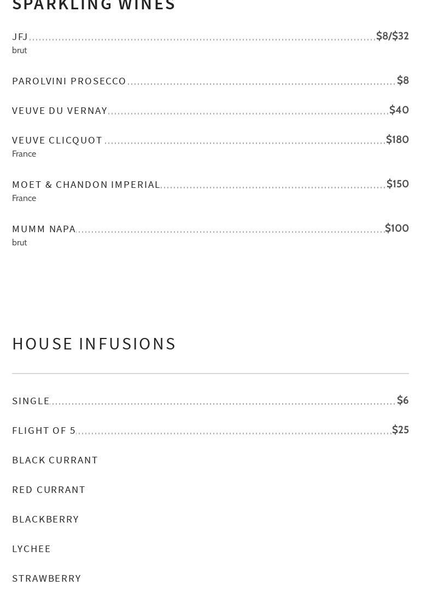Image resolution: width=421 pixels, height=597 pixels.
Task: Click the $100 price for Mumm Napa
Action: pyautogui.click(x=396, y=228)
